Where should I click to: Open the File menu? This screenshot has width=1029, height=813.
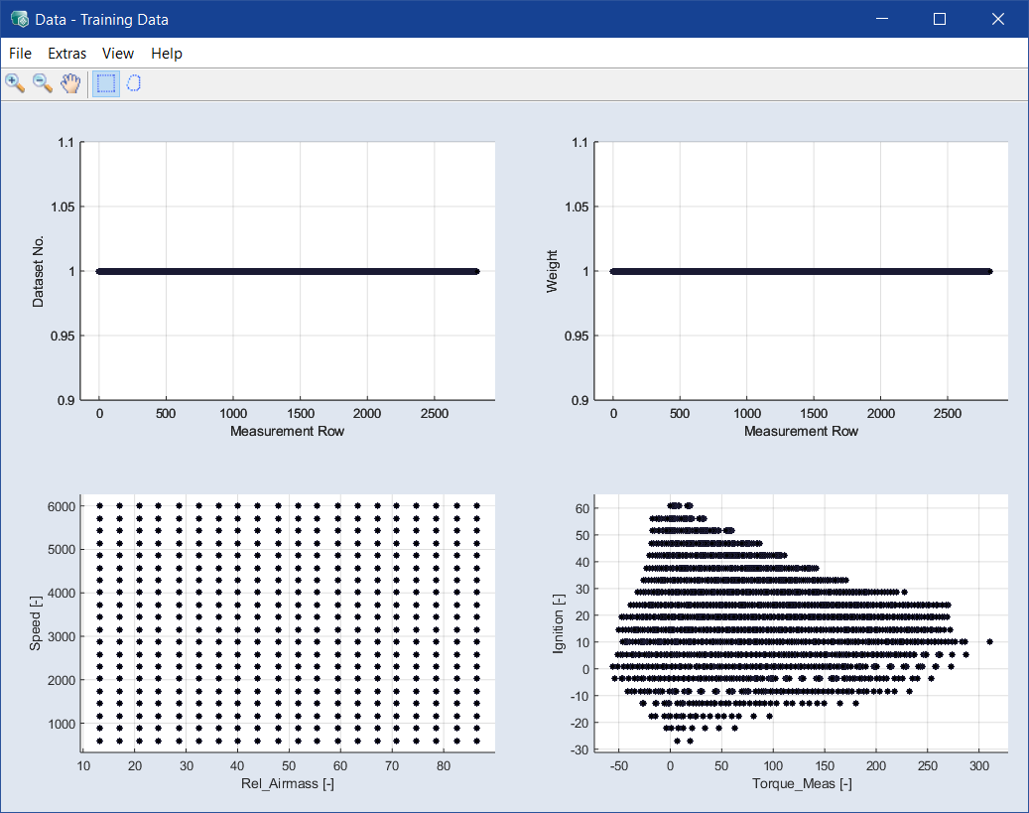coord(20,54)
